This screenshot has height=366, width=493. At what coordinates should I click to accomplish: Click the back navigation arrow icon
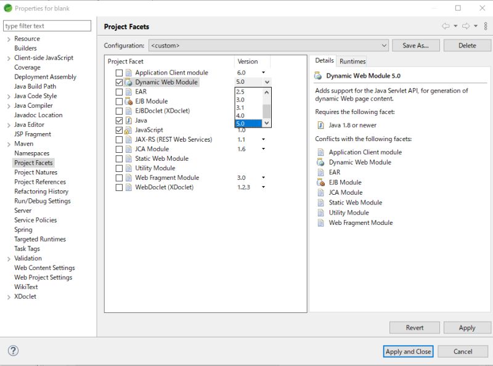(x=446, y=26)
